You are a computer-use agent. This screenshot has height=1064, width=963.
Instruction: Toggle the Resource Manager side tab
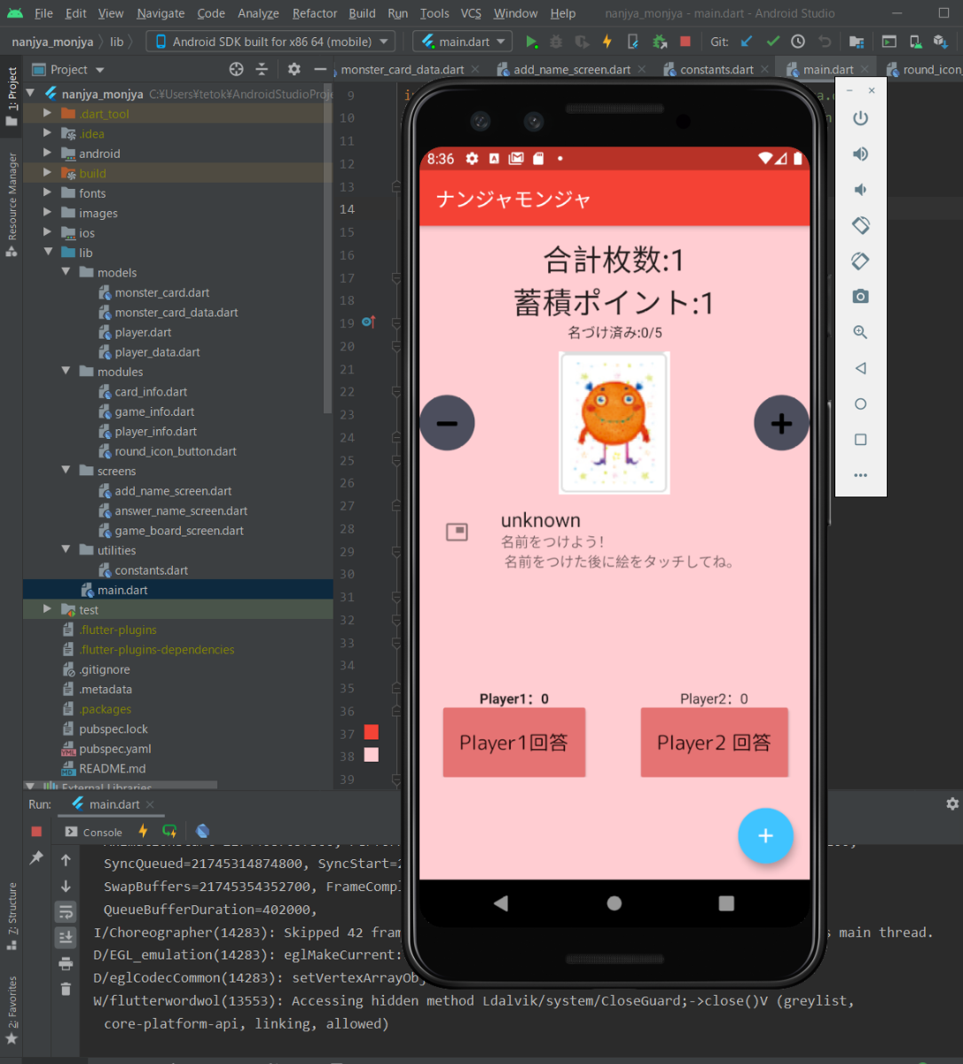[x=12, y=205]
